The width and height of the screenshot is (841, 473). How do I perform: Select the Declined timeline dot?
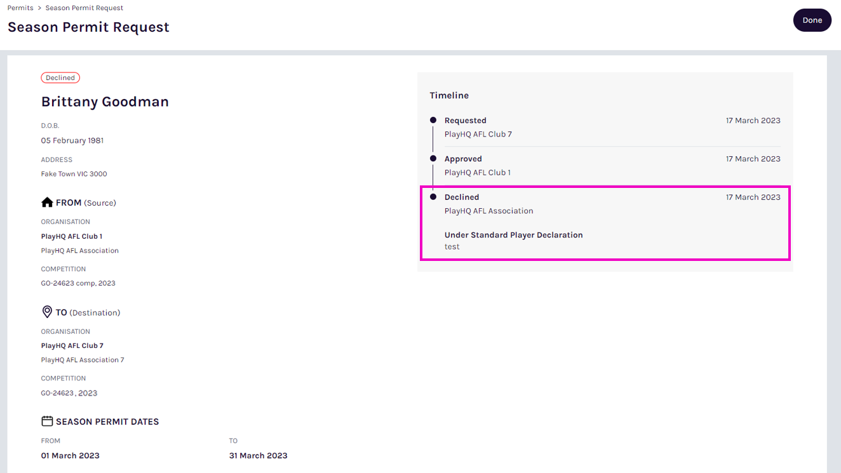[x=433, y=197]
